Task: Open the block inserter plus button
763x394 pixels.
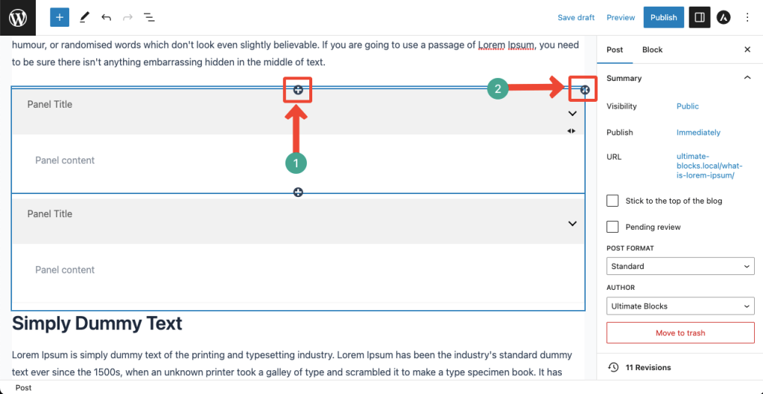Action: tap(60, 17)
